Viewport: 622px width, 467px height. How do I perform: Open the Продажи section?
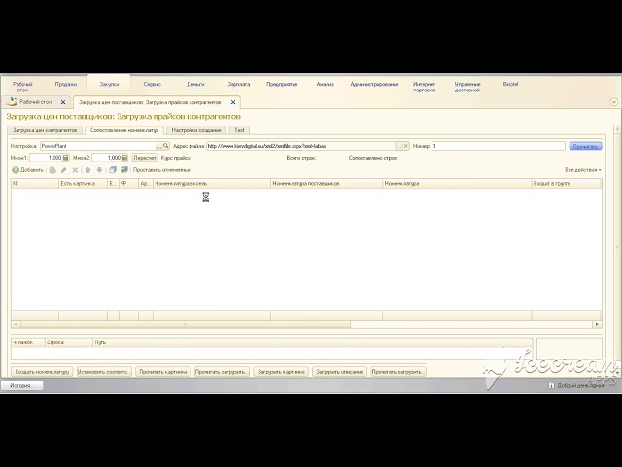pos(66,85)
